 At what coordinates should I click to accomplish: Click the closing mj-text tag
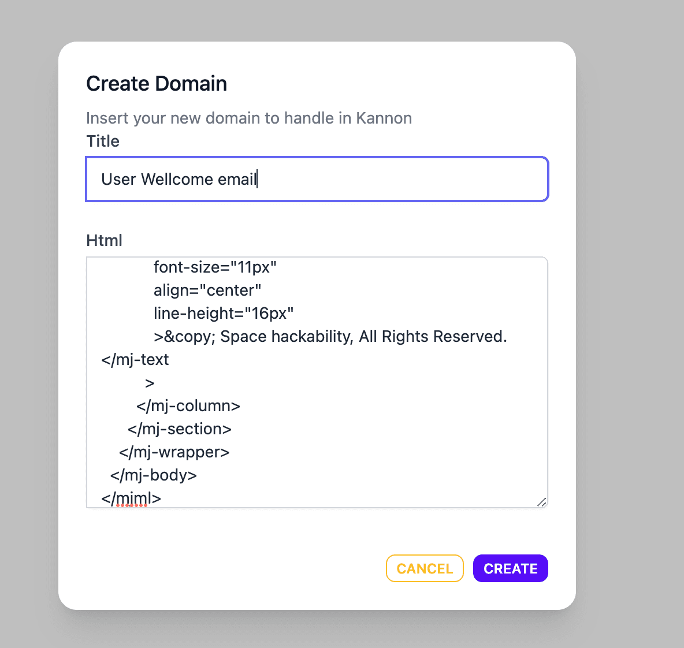[135, 360]
